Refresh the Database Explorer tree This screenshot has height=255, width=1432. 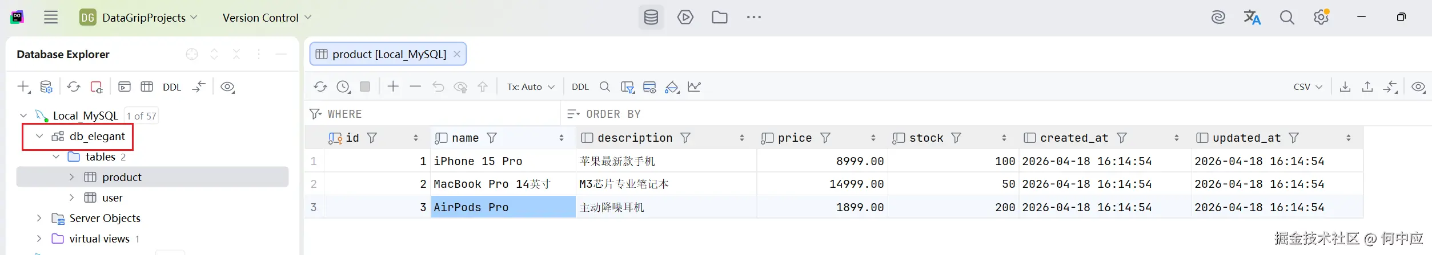pos(74,87)
